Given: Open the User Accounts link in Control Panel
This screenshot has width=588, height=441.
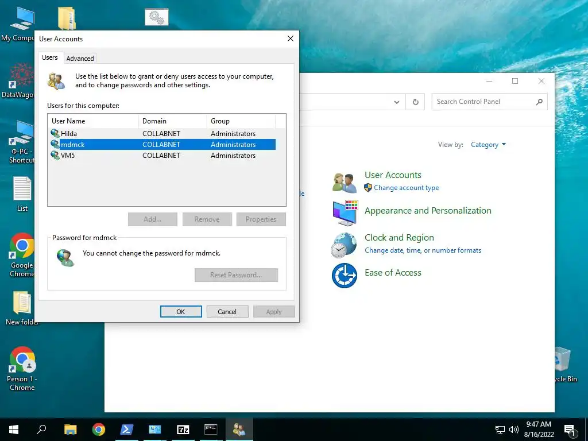Looking at the screenshot, I should pyautogui.click(x=393, y=175).
